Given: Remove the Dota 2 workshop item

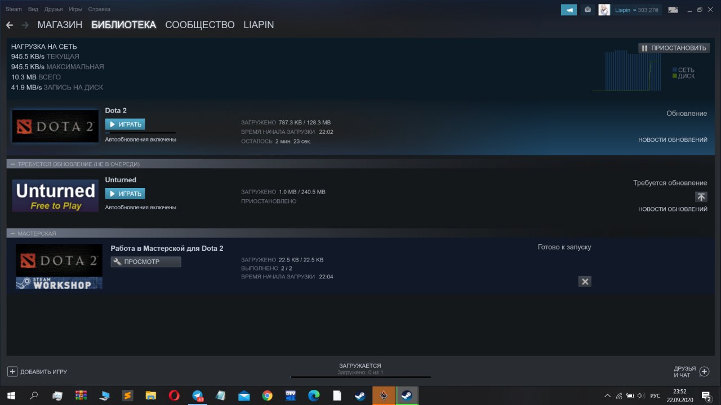Looking at the screenshot, I should [585, 281].
